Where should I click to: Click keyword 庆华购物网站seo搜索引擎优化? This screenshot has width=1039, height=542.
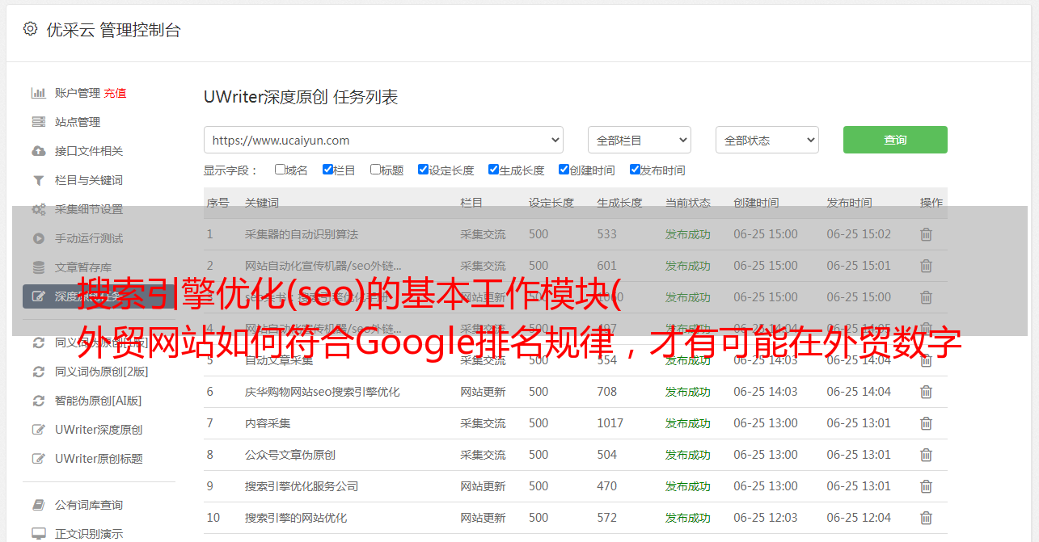point(323,392)
